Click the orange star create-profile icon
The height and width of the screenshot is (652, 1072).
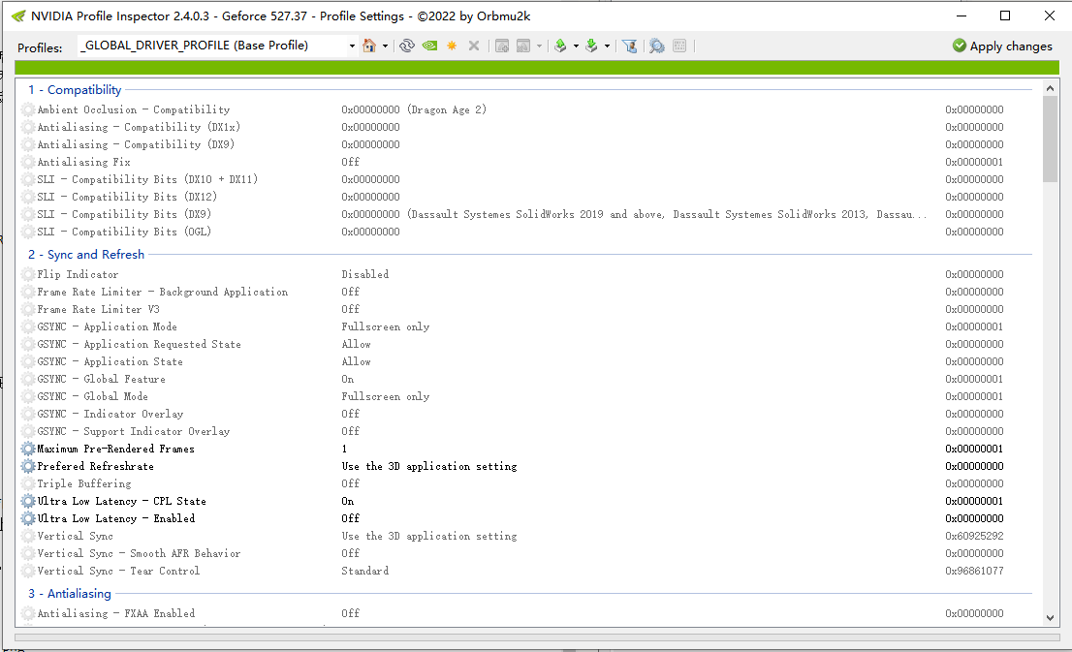click(452, 46)
